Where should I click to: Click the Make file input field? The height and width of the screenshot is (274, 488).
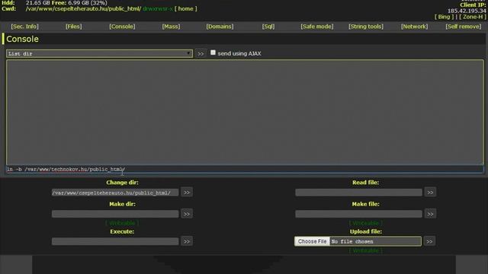(x=358, y=214)
